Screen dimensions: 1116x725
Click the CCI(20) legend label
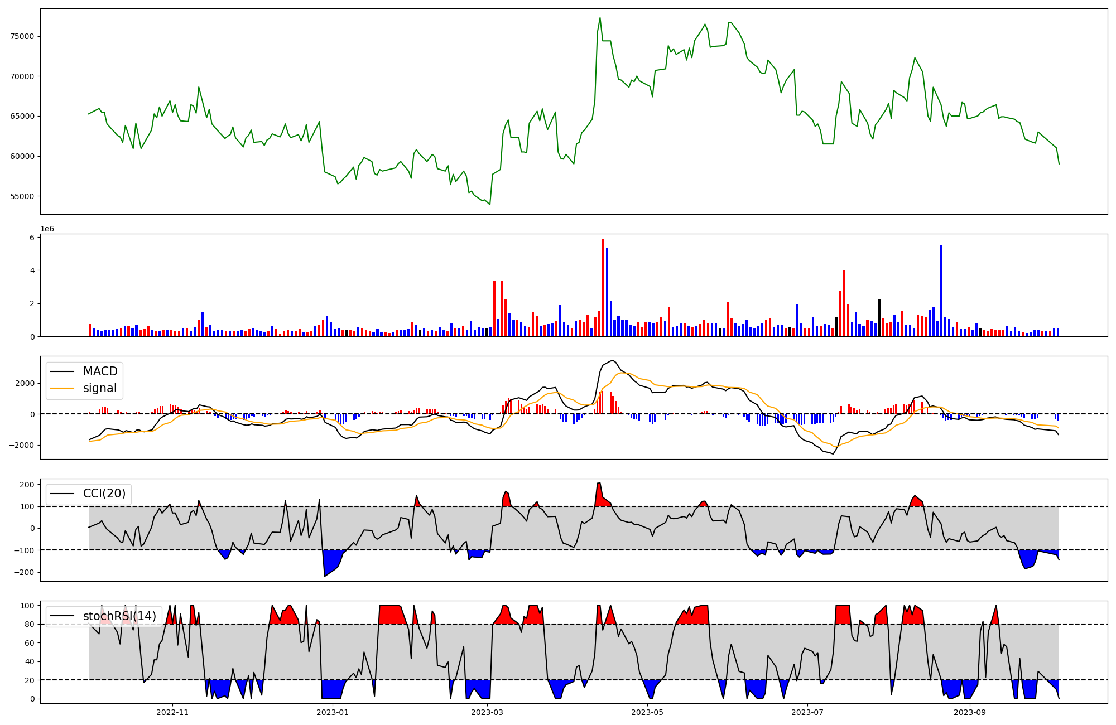click(x=104, y=494)
